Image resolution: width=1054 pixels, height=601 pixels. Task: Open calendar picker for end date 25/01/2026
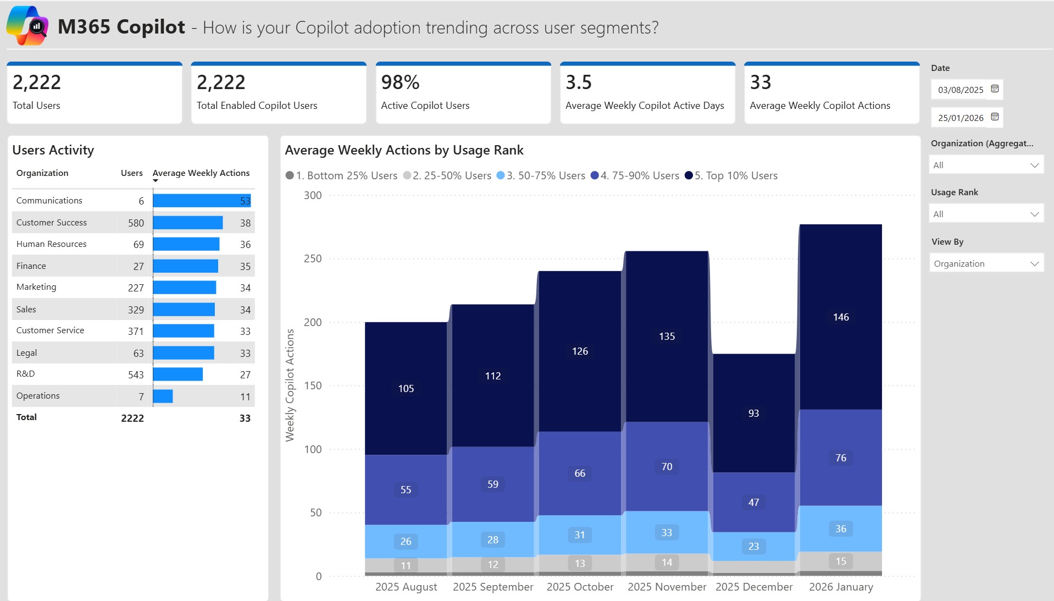[995, 117]
